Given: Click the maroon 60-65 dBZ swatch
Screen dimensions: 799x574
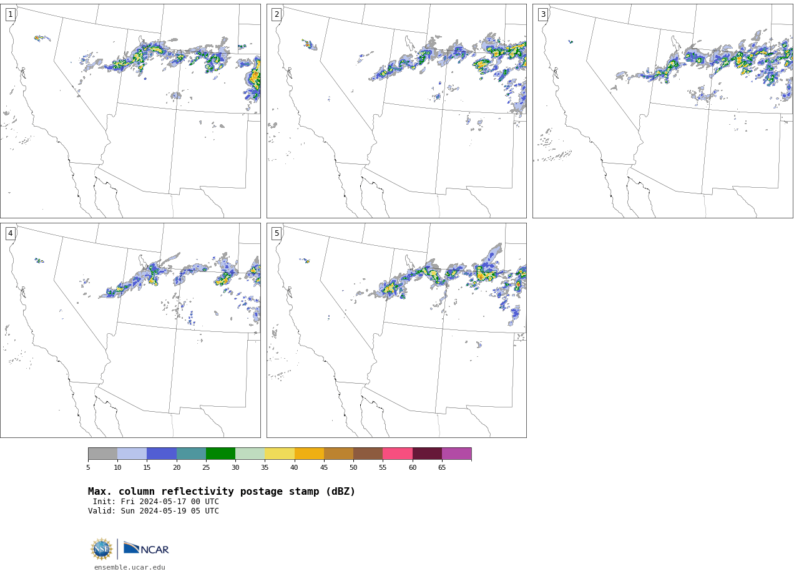Looking at the screenshot, I should click(427, 454).
